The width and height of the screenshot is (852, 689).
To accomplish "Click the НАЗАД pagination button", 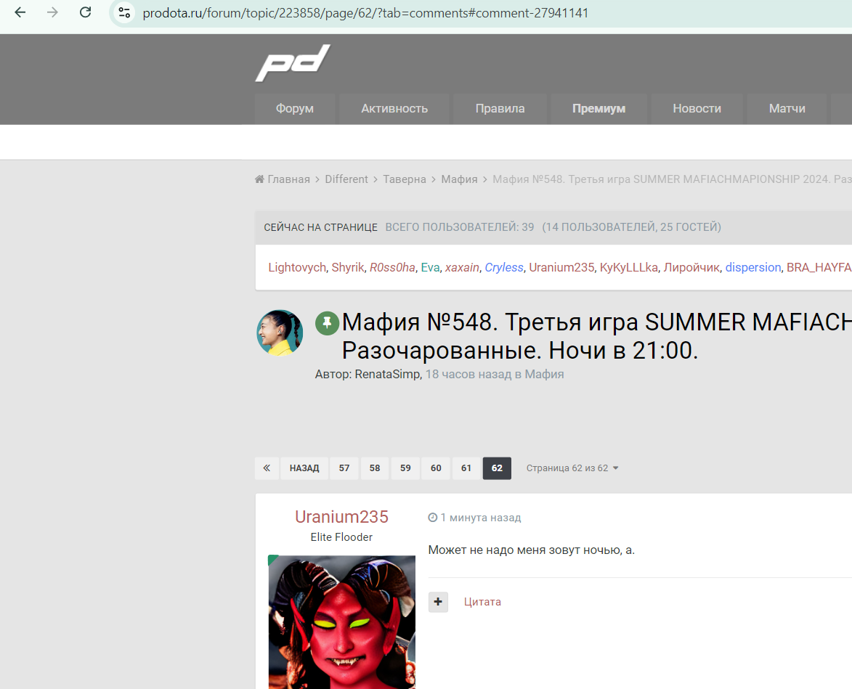I will coord(304,468).
